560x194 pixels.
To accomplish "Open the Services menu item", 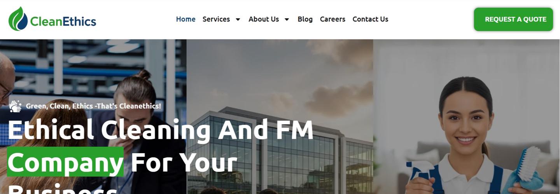I will coord(216,19).
